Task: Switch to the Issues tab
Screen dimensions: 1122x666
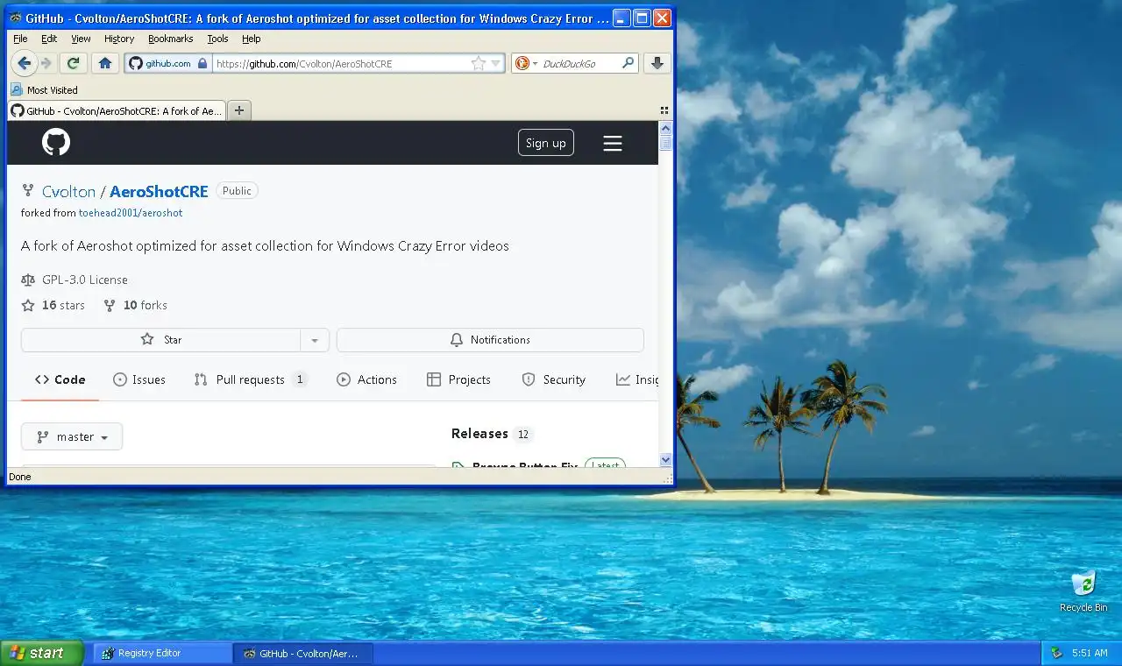Action: coord(139,379)
